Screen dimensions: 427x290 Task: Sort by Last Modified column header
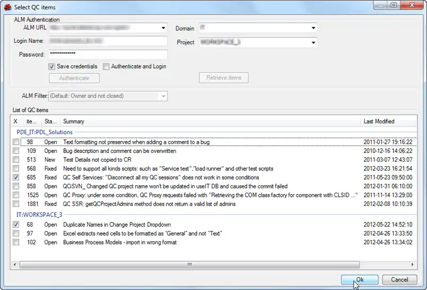pos(388,121)
